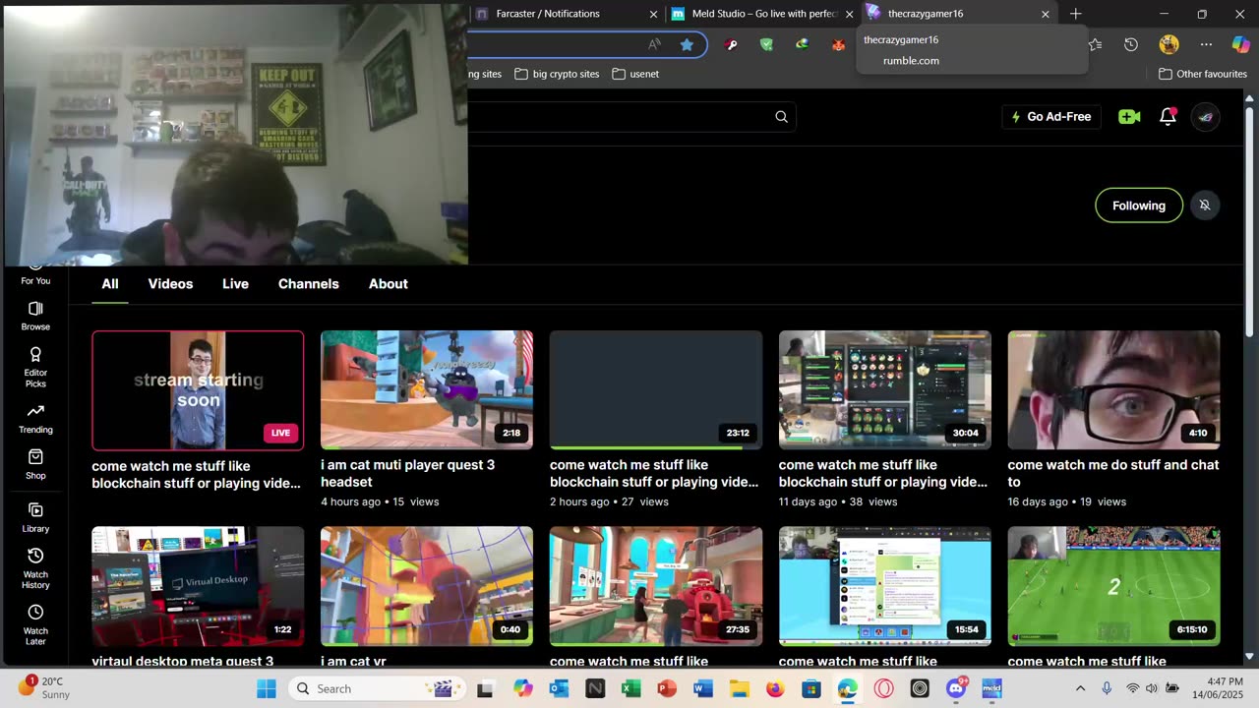
Task: Open the Rumble notifications bell
Action: click(1169, 116)
